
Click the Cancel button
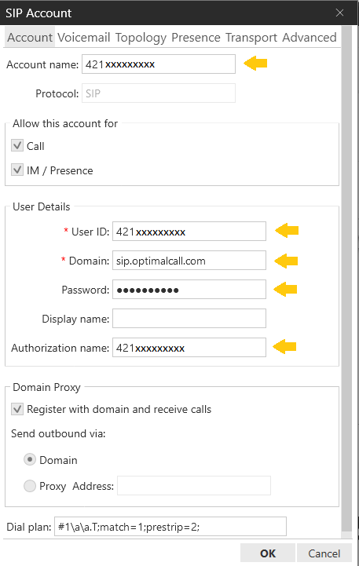pyautogui.click(x=324, y=553)
